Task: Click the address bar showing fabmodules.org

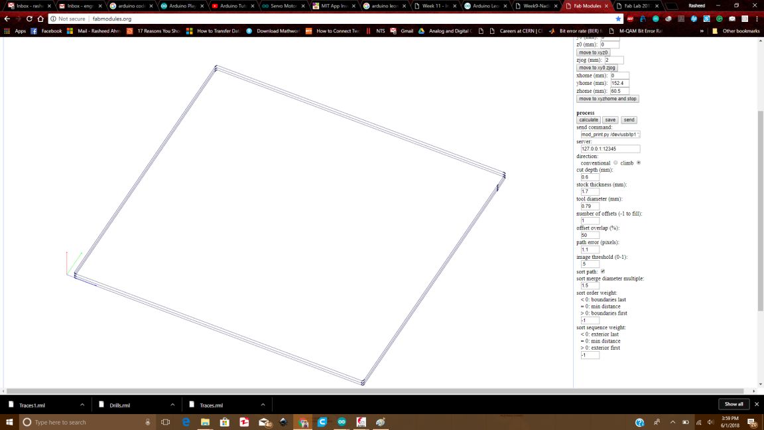Action: [336, 19]
